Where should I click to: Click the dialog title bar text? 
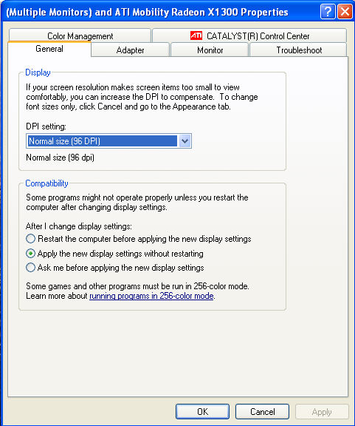point(147,13)
